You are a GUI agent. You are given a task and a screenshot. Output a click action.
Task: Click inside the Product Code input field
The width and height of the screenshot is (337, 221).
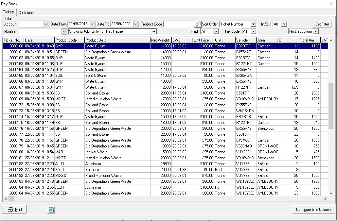click(178, 24)
